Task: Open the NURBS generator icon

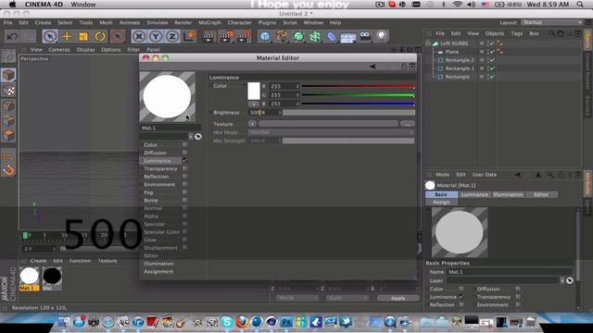Action: [298, 37]
